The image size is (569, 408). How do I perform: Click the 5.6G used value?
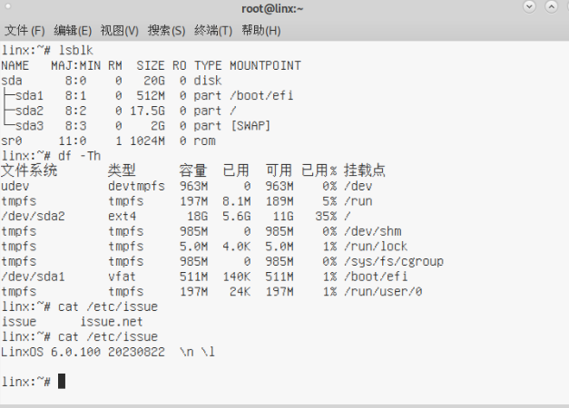(x=237, y=216)
